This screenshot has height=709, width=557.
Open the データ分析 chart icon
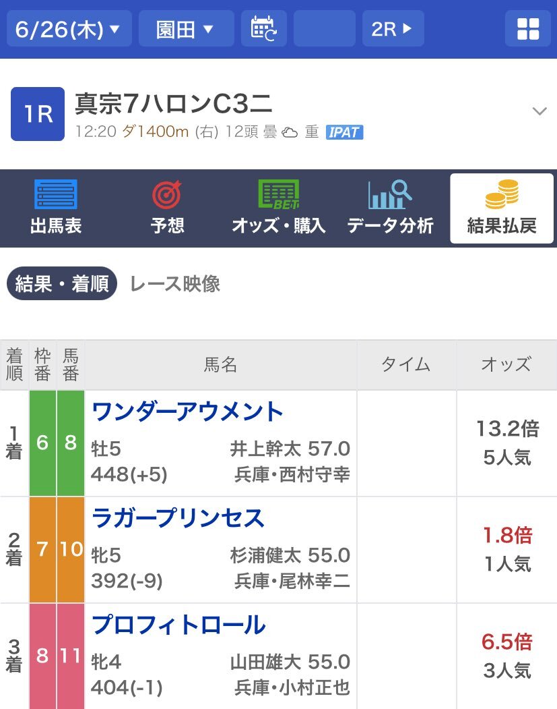point(390,195)
